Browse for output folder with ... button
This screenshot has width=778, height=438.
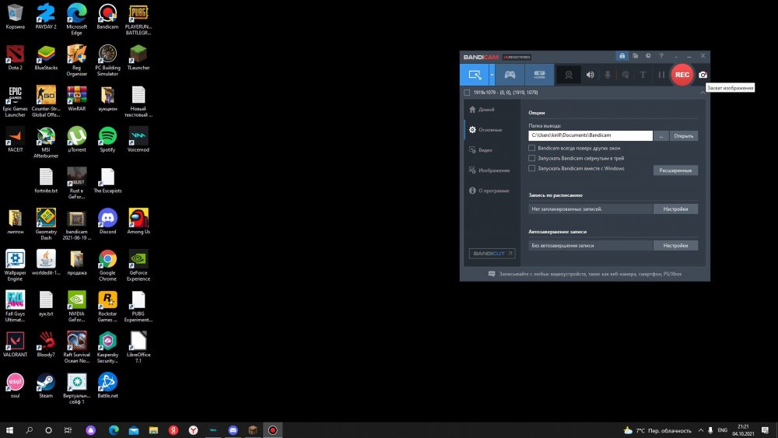click(661, 136)
